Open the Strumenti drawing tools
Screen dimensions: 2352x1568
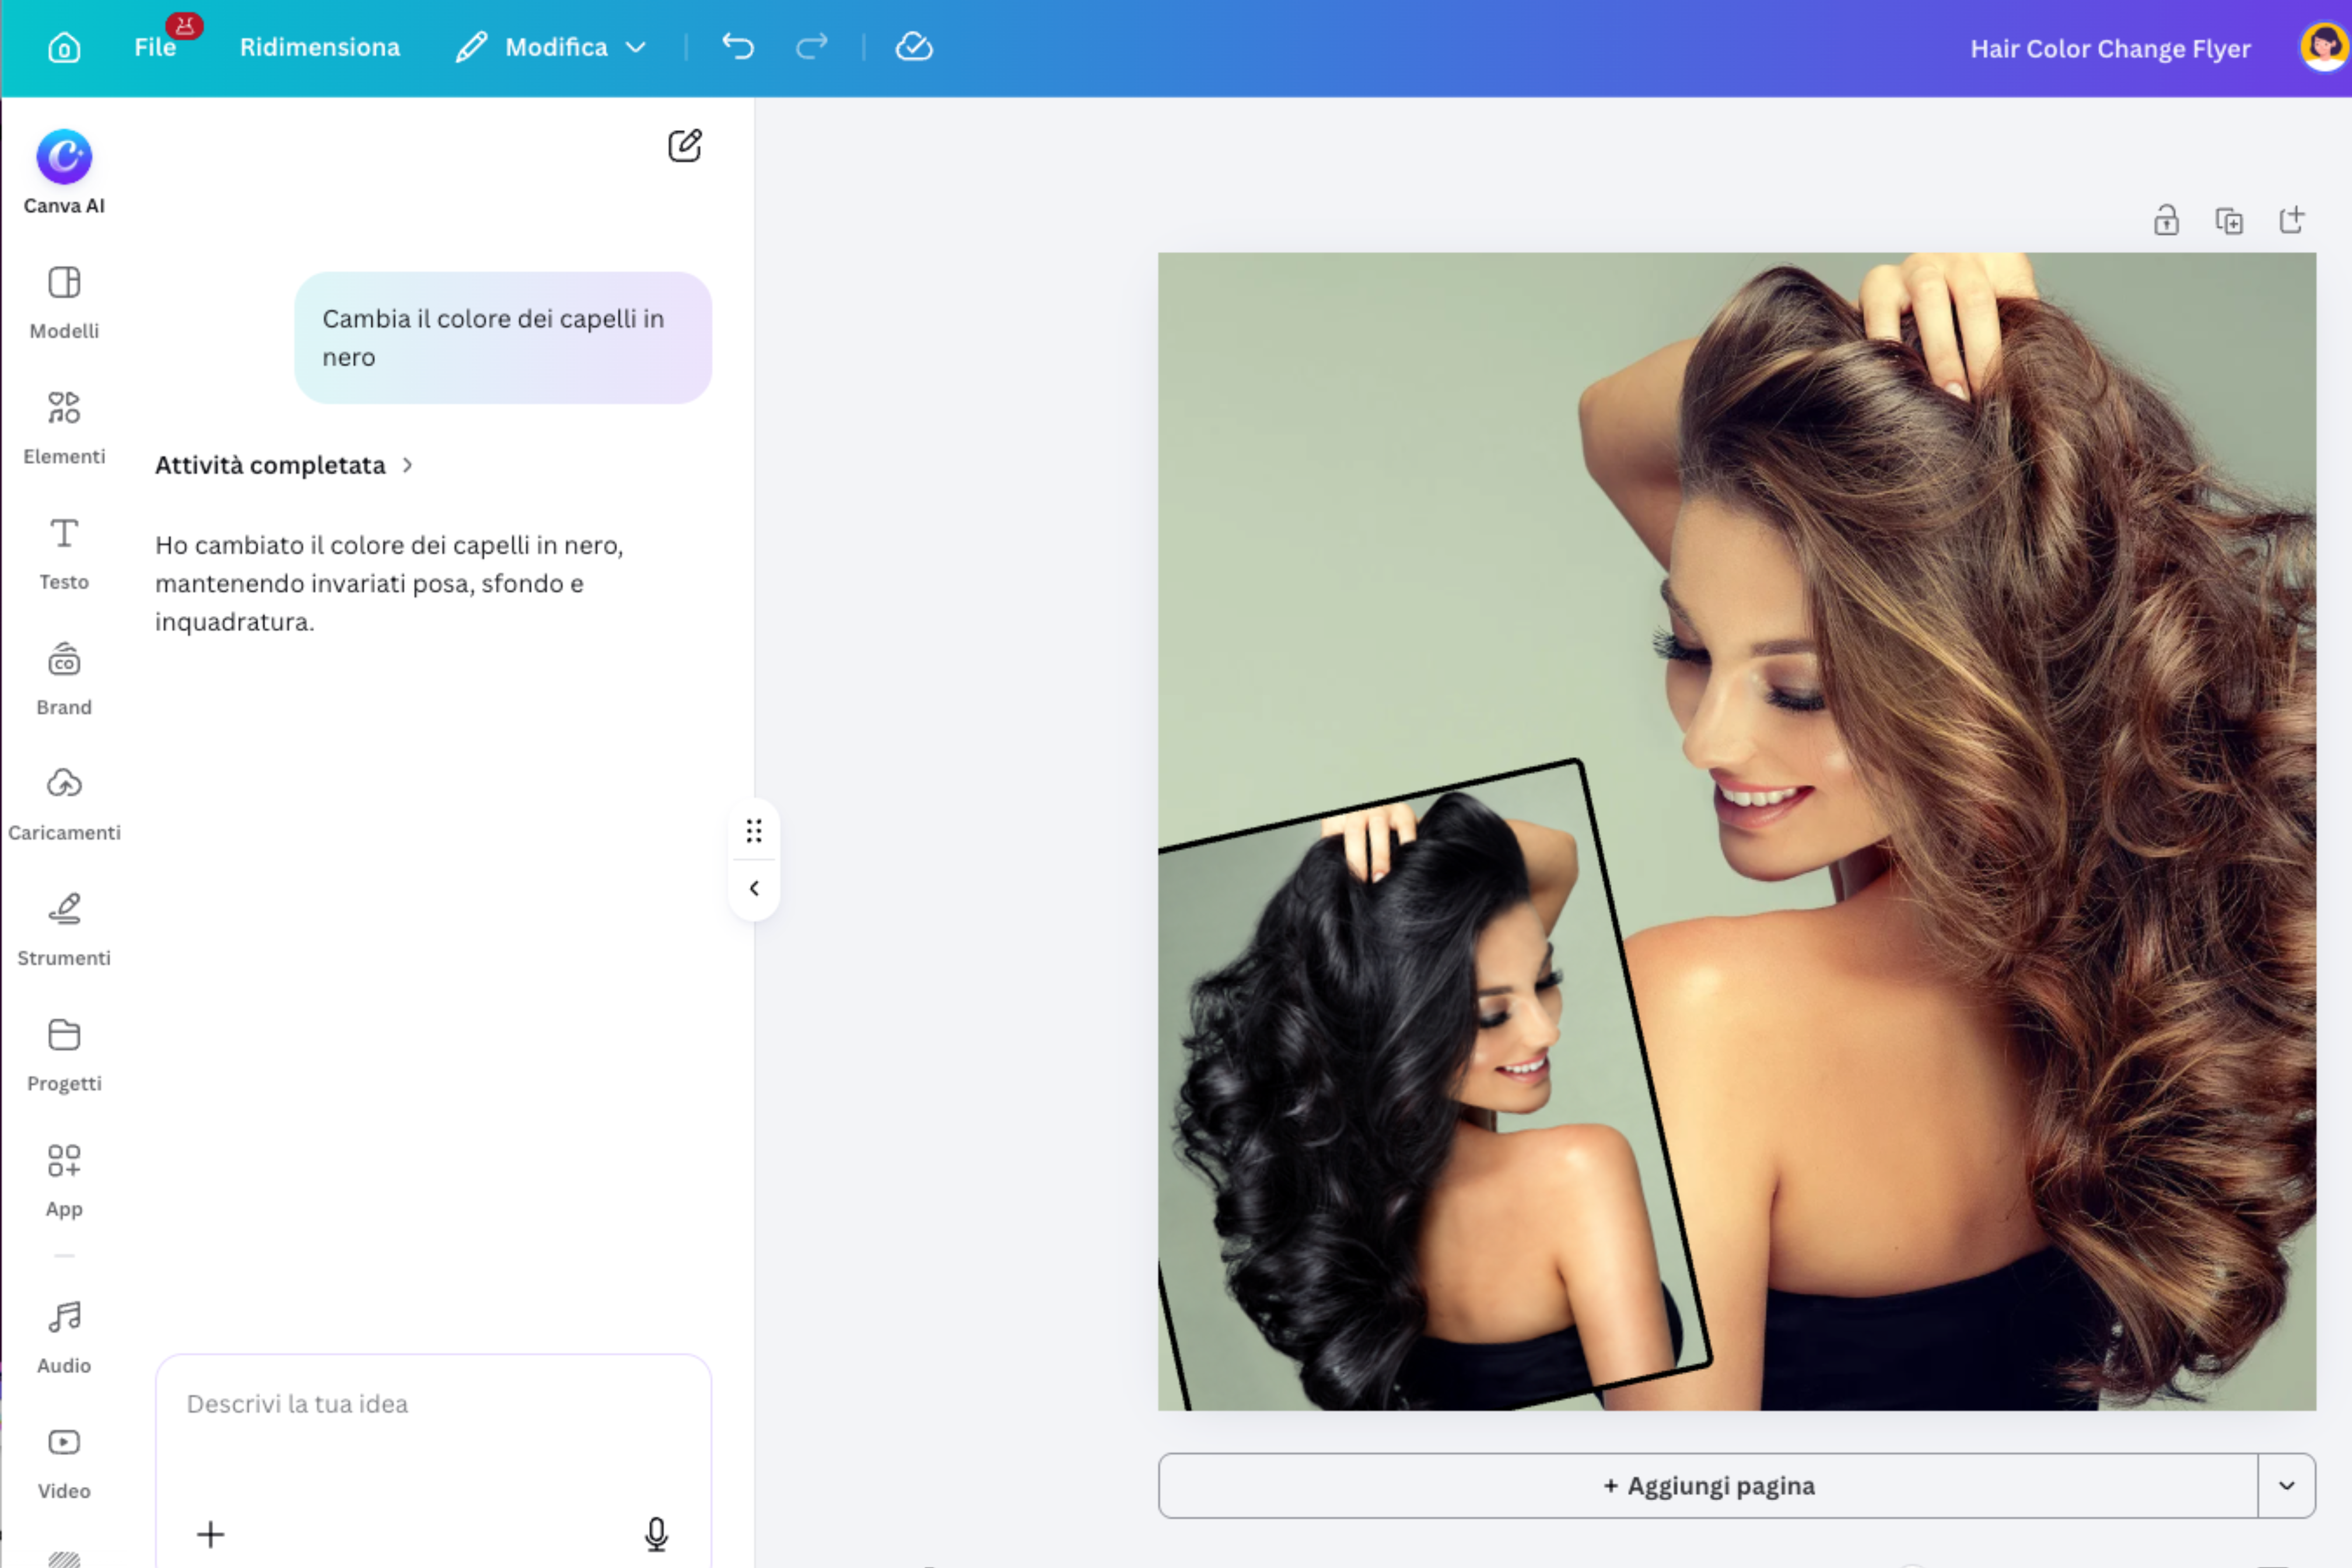tap(64, 930)
